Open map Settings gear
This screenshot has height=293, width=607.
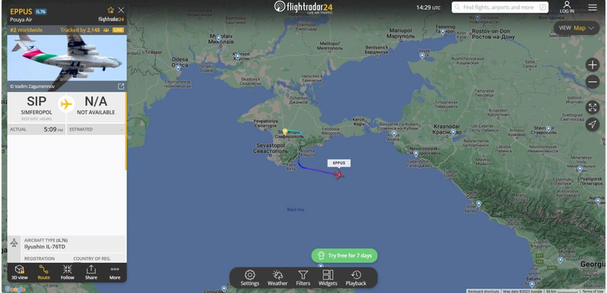click(x=249, y=278)
